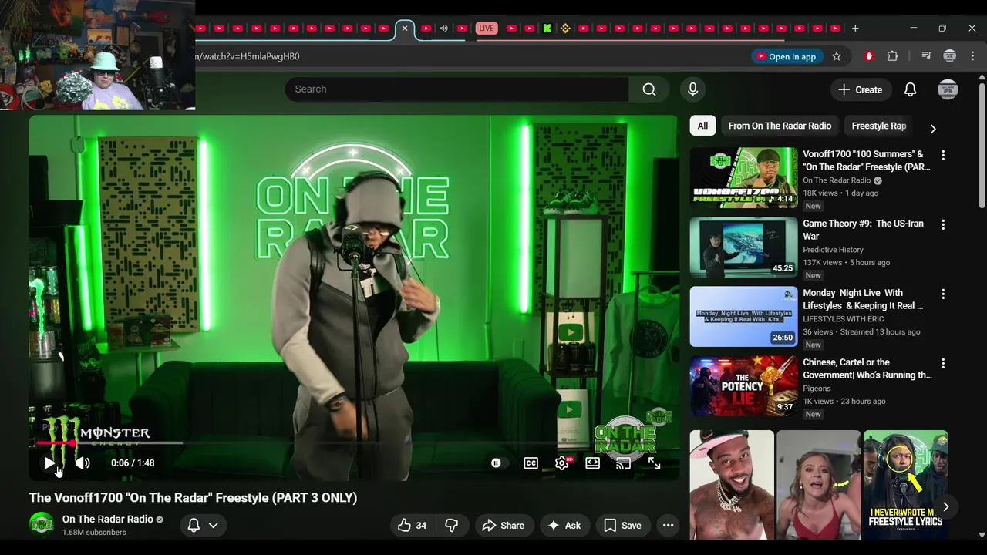987x555 pixels.
Task: Bookmark this page with the star
Action: coord(837,56)
